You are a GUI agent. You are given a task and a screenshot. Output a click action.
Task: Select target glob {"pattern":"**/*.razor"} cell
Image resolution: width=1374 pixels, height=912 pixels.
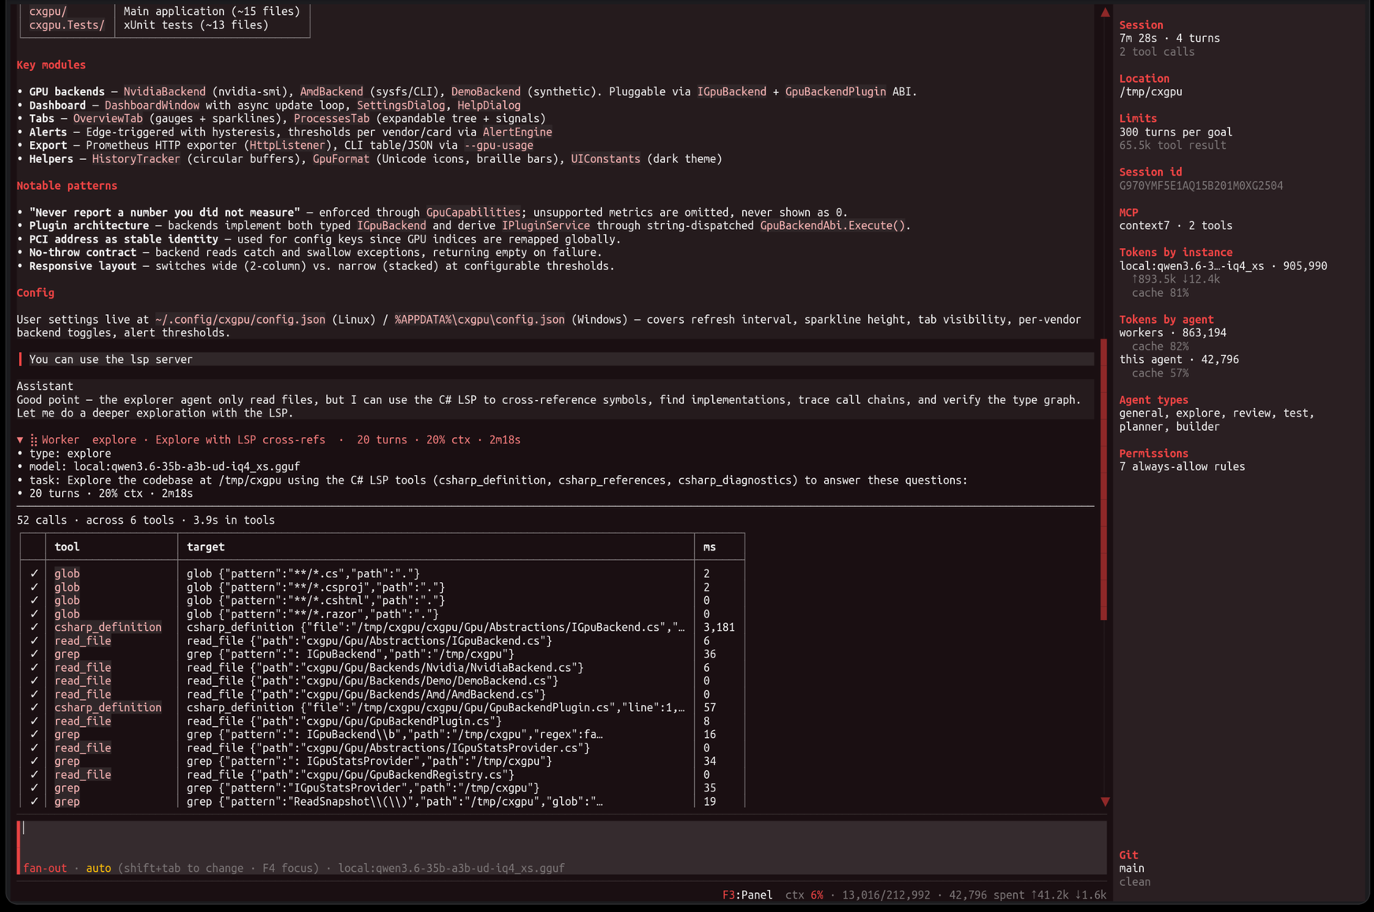(x=313, y=614)
